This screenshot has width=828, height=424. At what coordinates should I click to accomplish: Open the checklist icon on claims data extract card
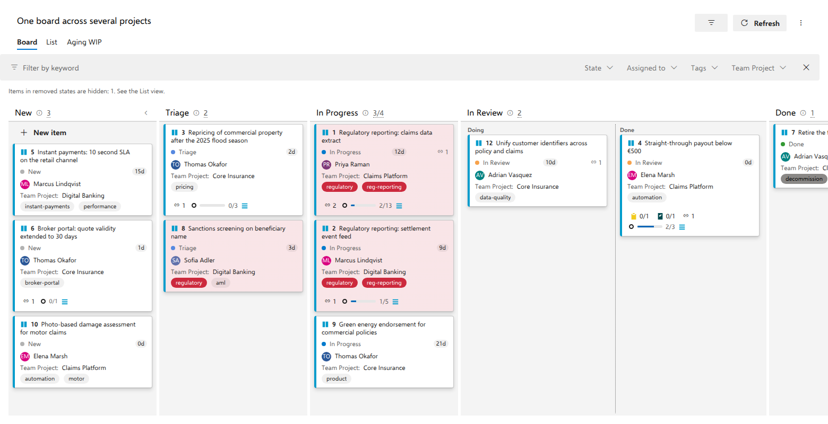(x=399, y=206)
